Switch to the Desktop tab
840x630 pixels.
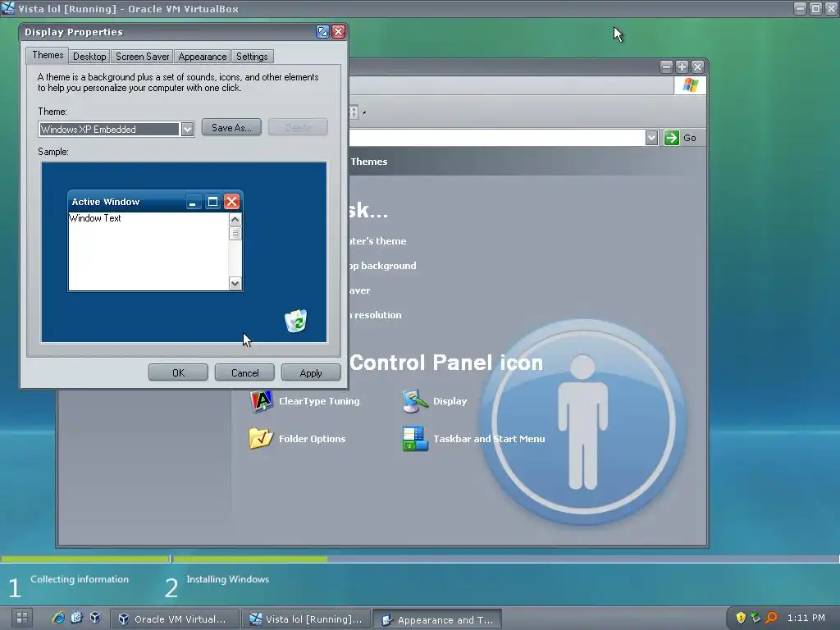point(89,57)
